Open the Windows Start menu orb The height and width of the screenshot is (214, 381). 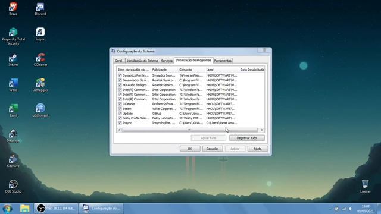point(7,209)
